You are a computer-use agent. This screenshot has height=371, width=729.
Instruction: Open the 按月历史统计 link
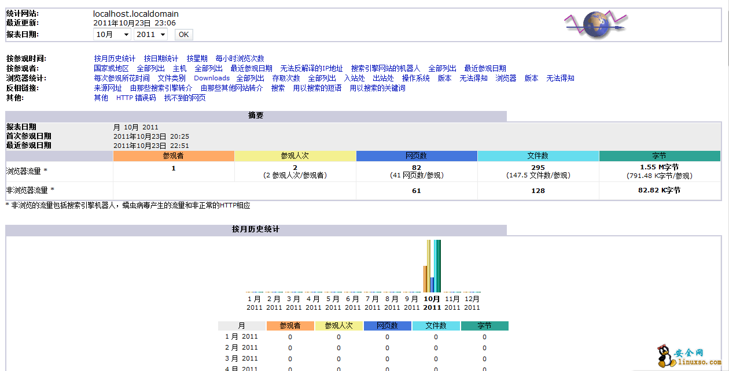pos(115,58)
